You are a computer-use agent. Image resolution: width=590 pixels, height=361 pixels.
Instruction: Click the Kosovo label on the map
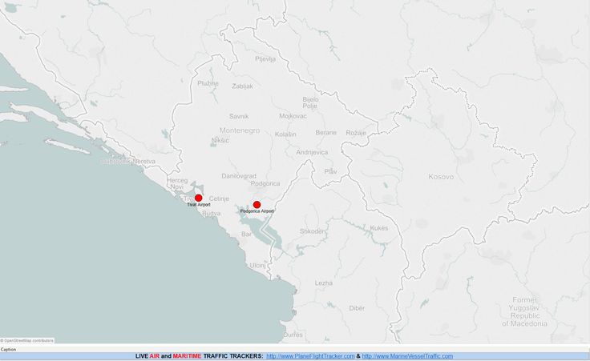(441, 176)
